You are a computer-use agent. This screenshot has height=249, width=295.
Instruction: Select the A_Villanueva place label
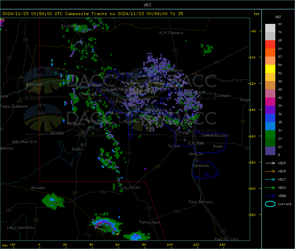pos(171,33)
